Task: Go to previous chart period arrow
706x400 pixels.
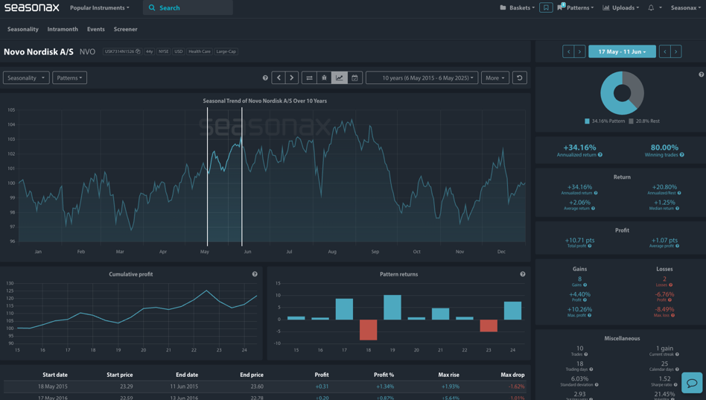Action: (279, 78)
